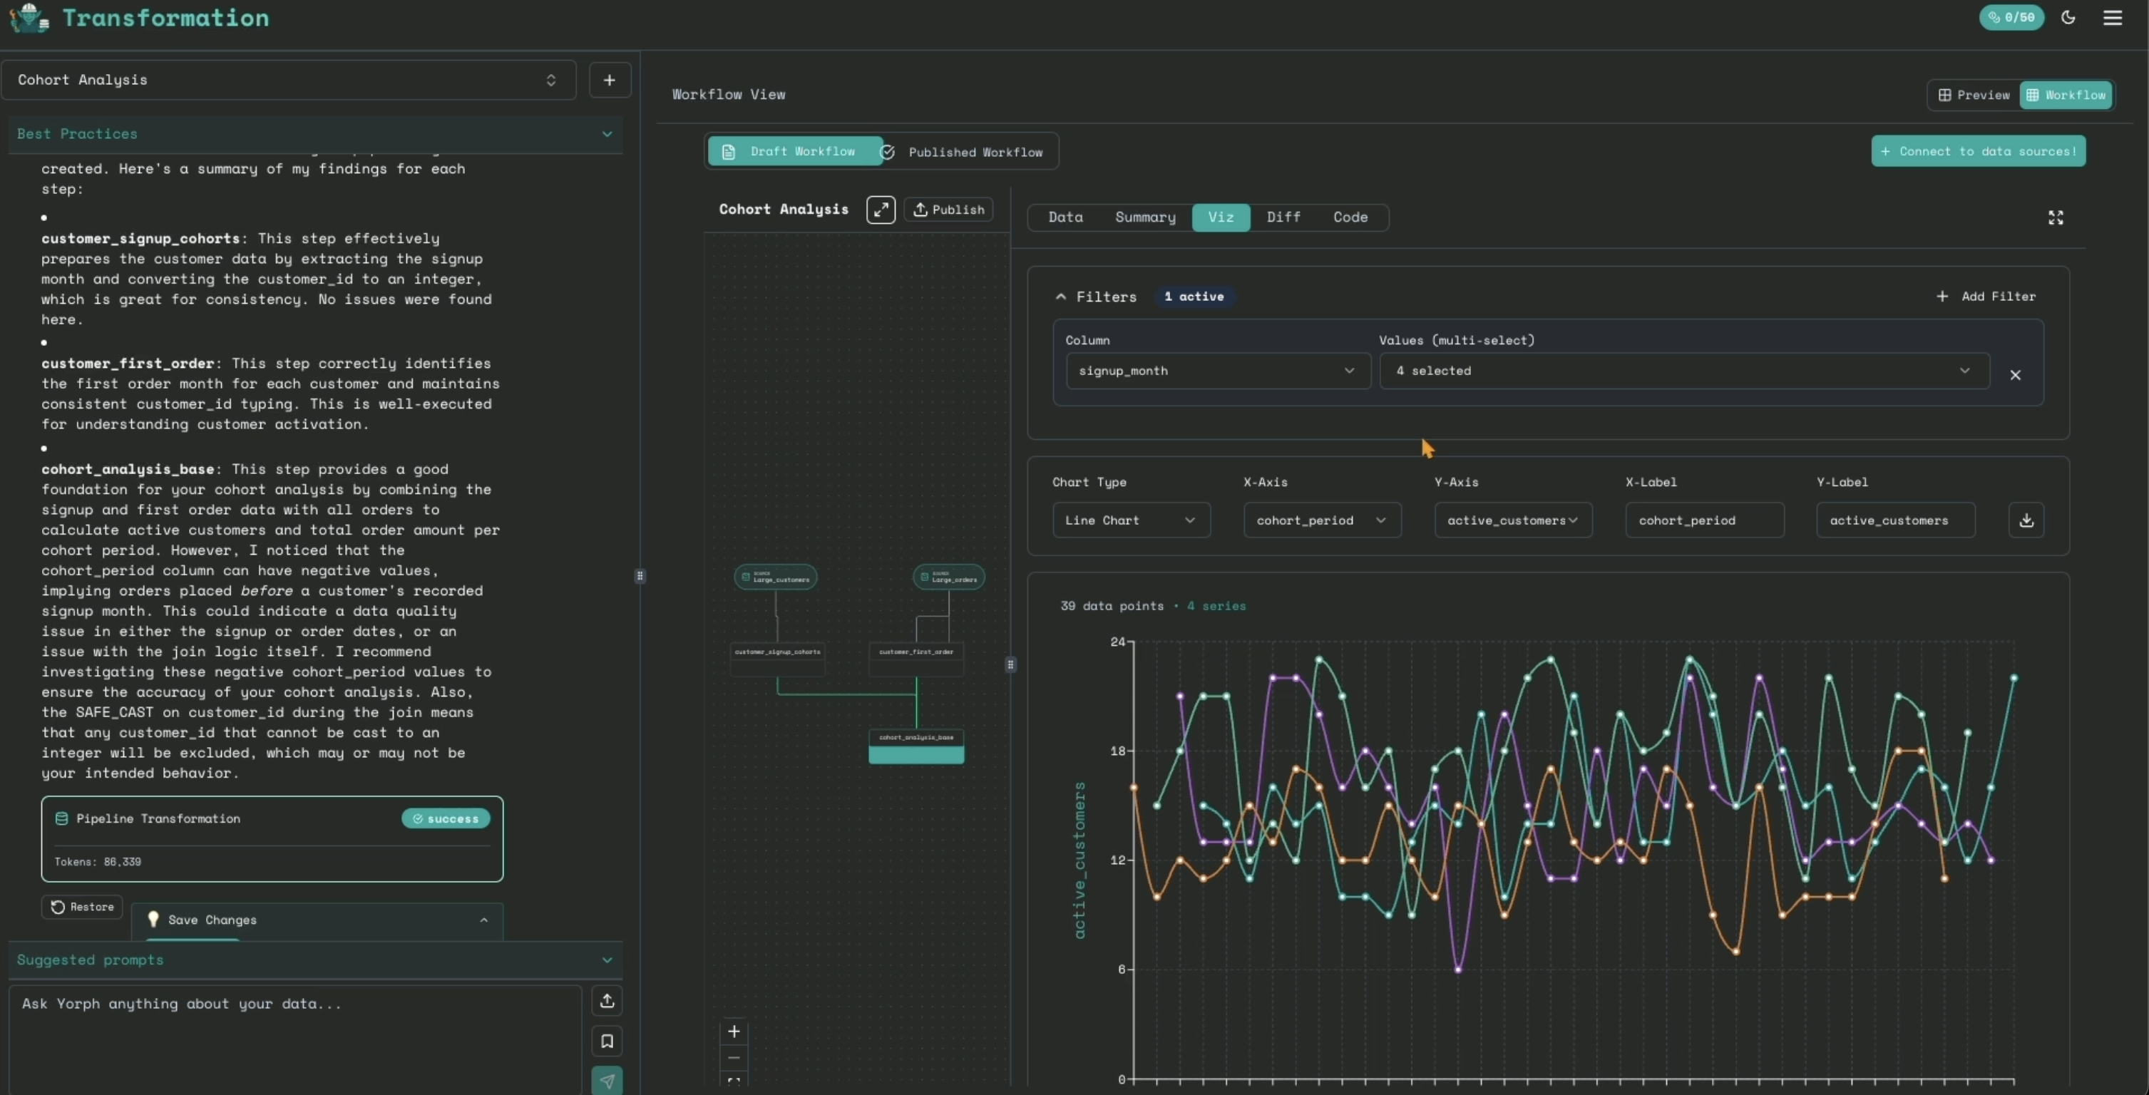
Task: Expand Cohort Analysis panel with the expand icon
Action: pos(881,210)
